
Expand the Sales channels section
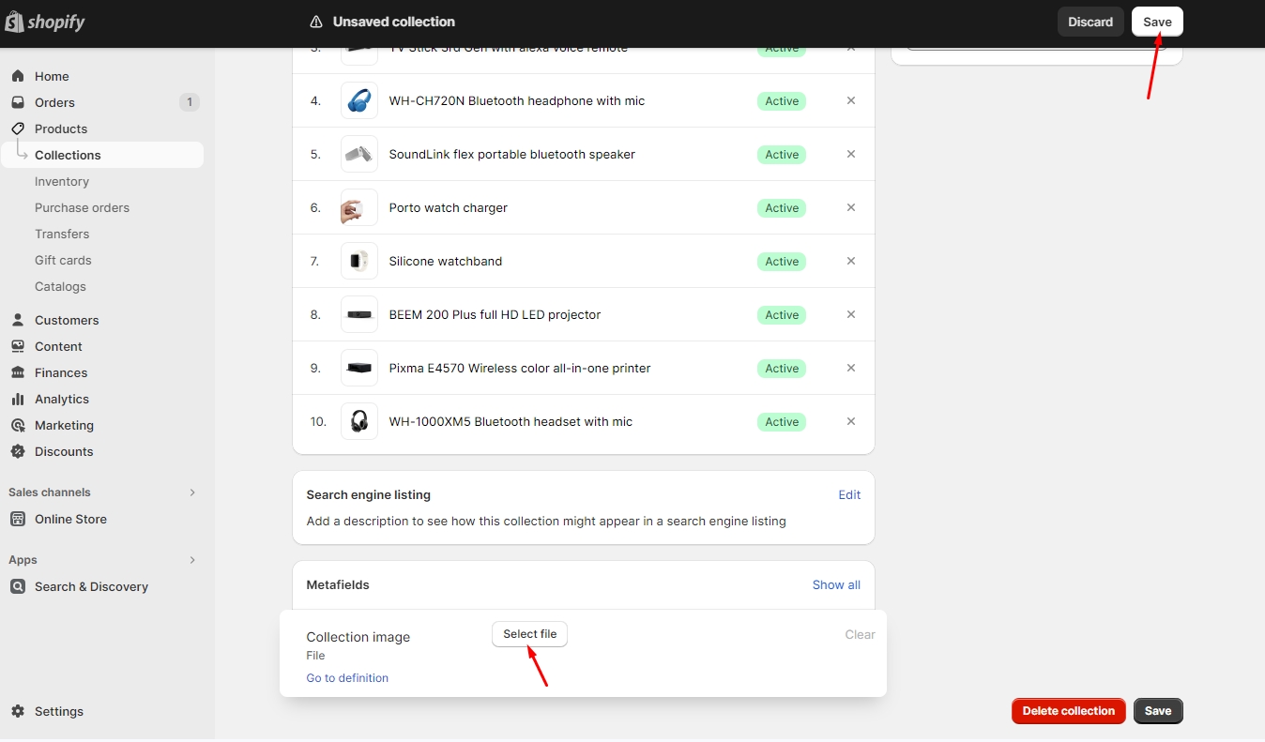[x=192, y=492]
